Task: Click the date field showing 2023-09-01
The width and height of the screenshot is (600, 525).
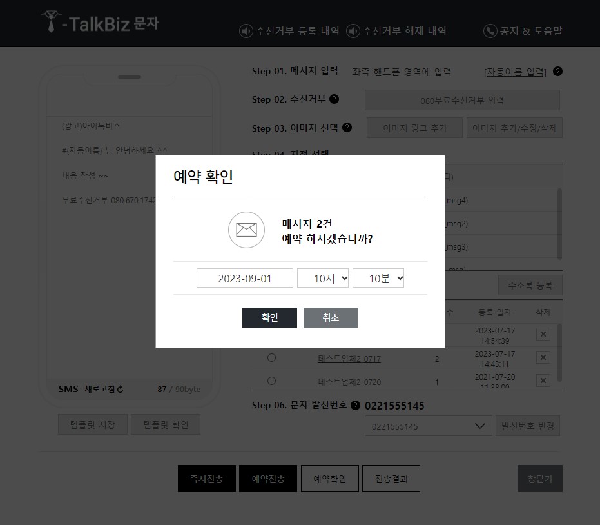Action: click(x=244, y=278)
